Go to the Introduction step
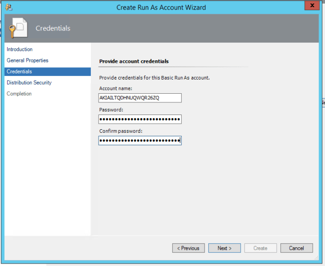Screen dimensions: 325x266 20,49
